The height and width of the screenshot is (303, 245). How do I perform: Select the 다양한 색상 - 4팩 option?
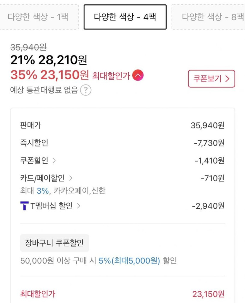(x=125, y=17)
